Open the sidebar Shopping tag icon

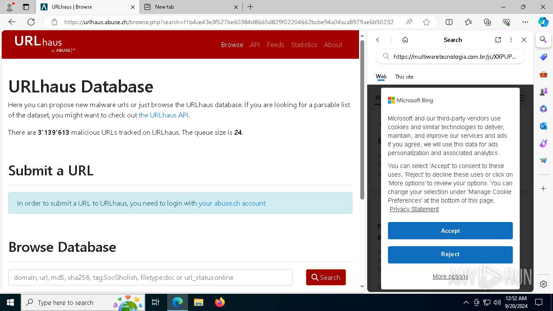point(543,57)
